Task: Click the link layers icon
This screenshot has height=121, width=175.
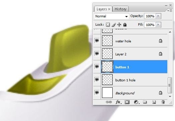Action: (109, 102)
